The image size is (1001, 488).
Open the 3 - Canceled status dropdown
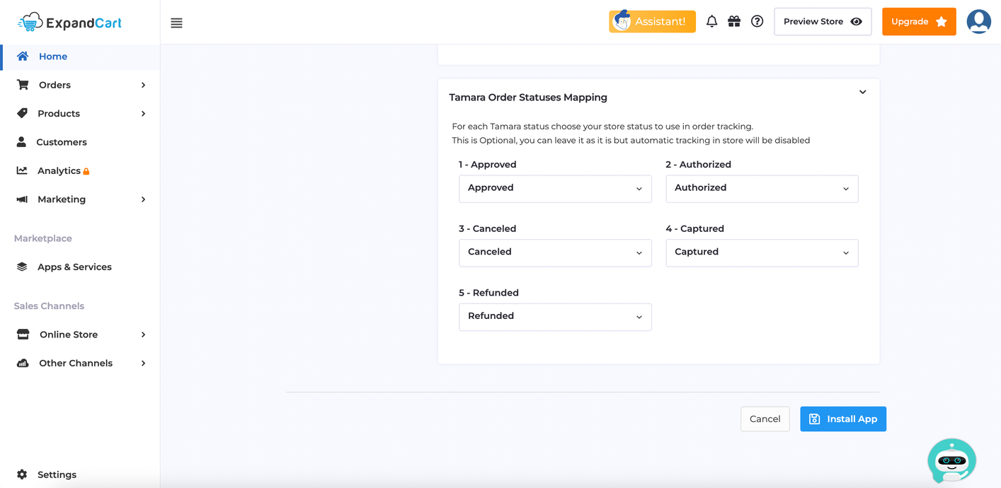(x=555, y=252)
